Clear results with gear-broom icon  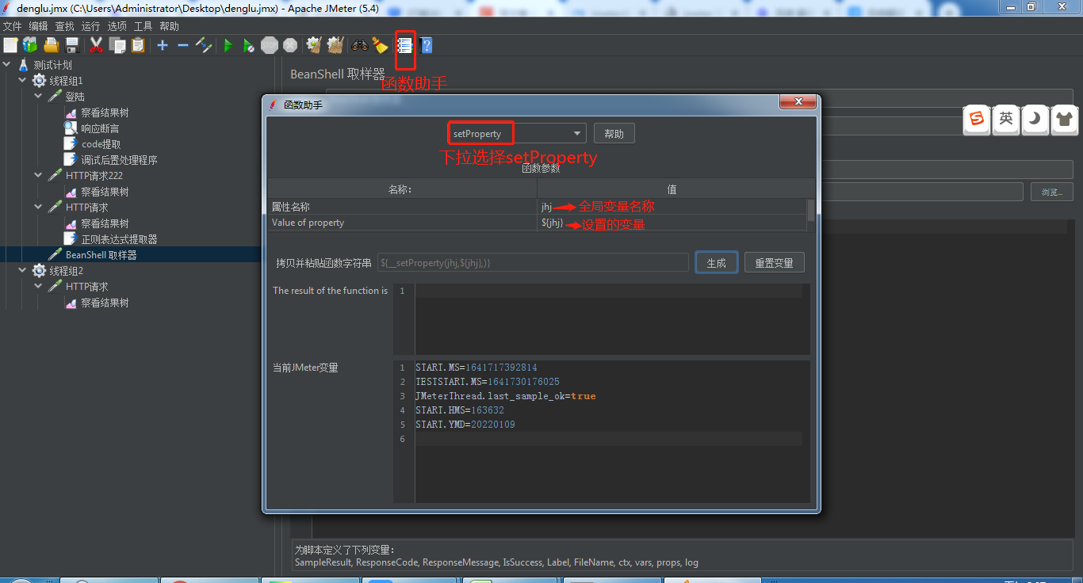(x=313, y=45)
